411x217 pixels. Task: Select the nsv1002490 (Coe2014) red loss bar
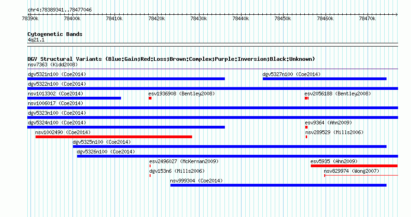114,137
